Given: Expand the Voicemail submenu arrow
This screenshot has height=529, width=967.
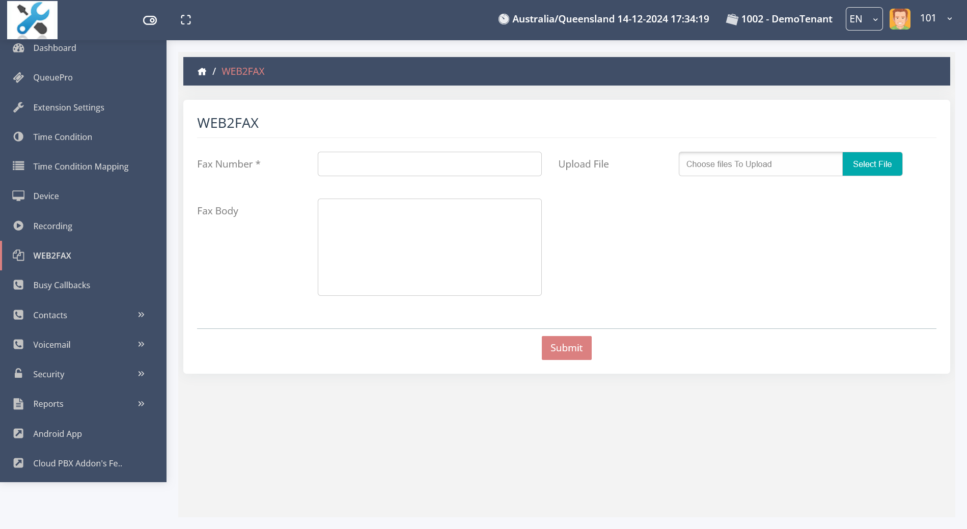Looking at the screenshot, I should (141, 345).
